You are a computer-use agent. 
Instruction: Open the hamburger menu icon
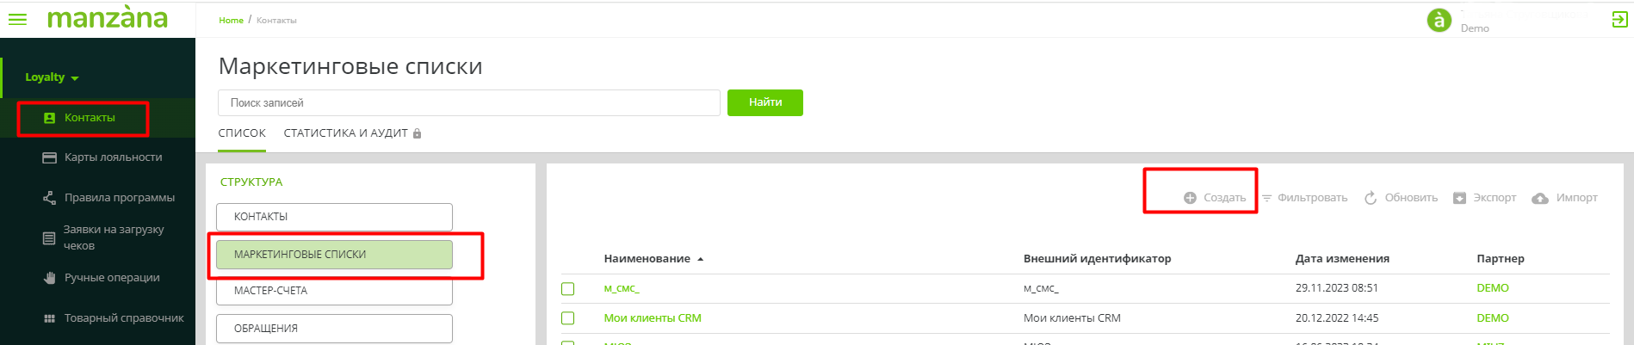17,19
